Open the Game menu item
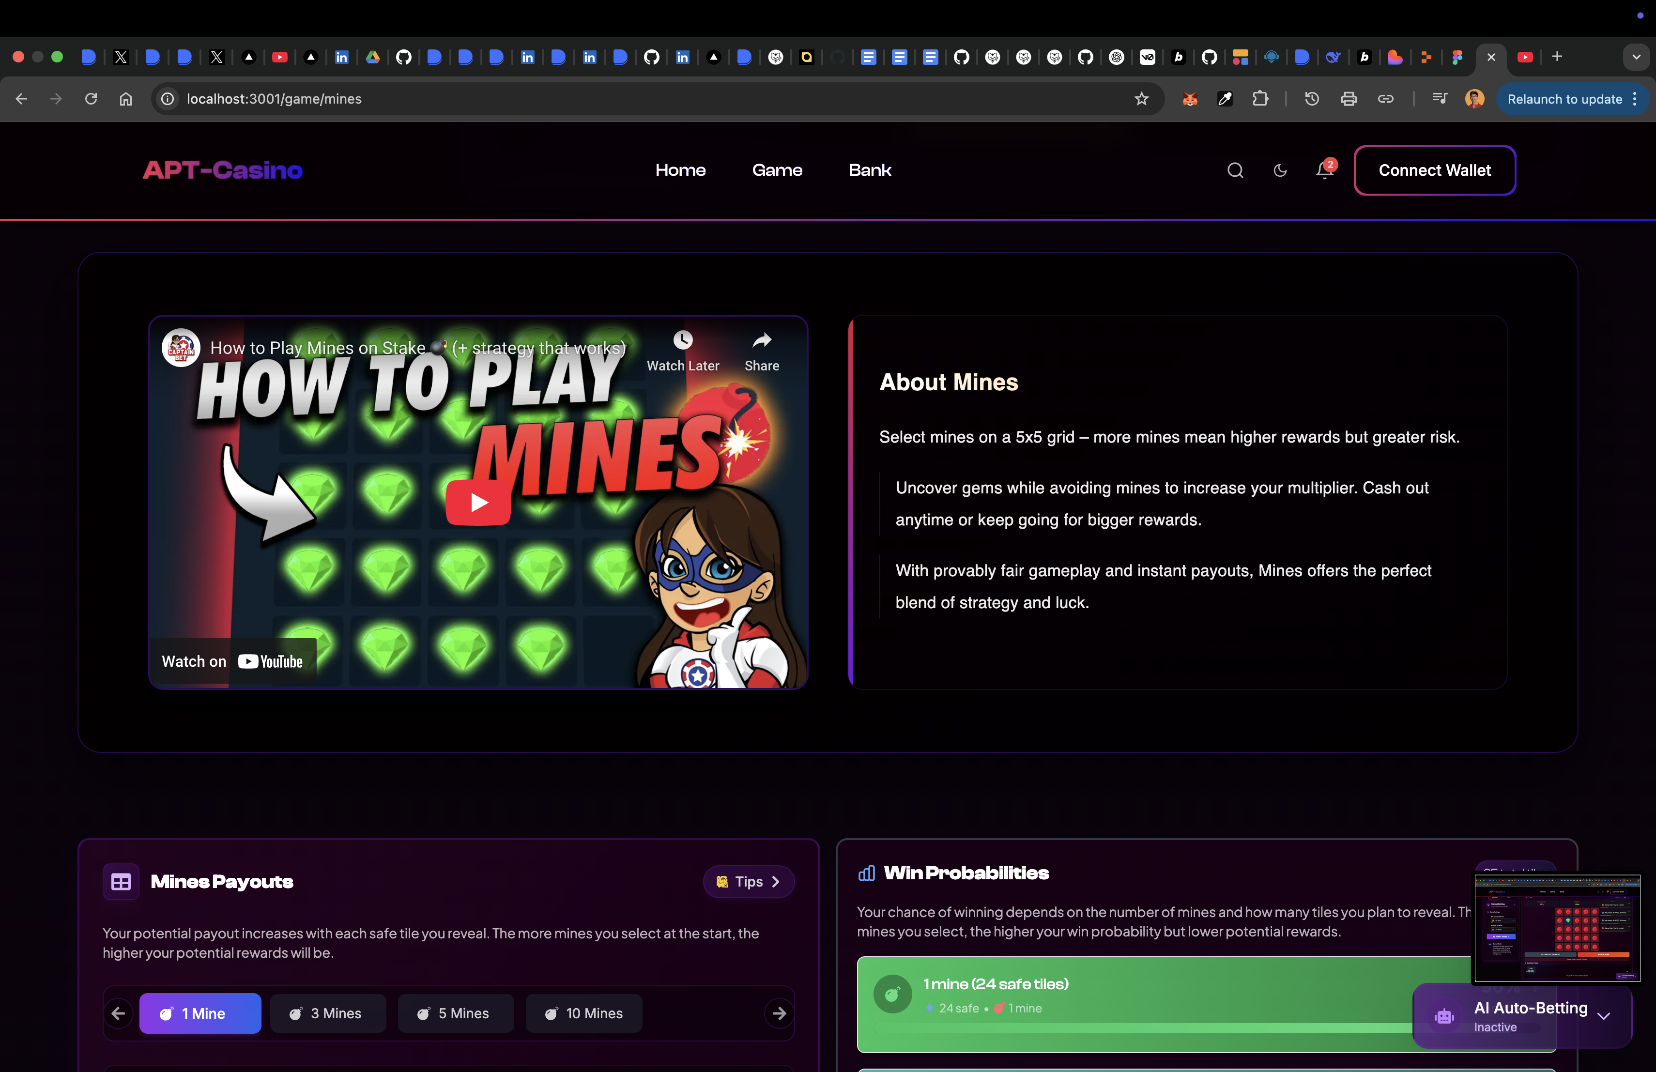This screenshot has height=1072, width=1656. (777, 170)
